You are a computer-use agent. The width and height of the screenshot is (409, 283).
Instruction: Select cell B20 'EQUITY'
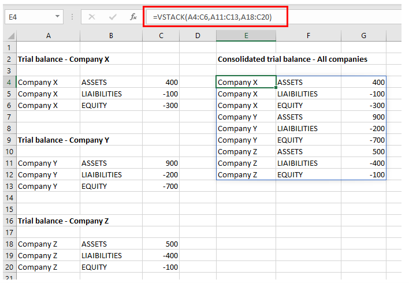click(x=111, y=267)
